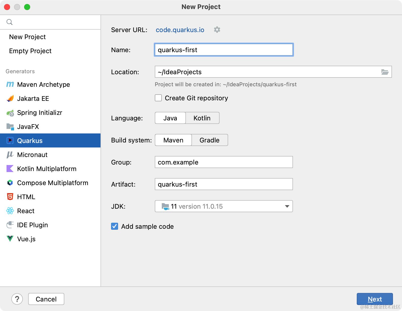Viewport: 402px width, 311px height.
Task: Select Empty Project in the sidebar
Action: click(x=30, y=51)
